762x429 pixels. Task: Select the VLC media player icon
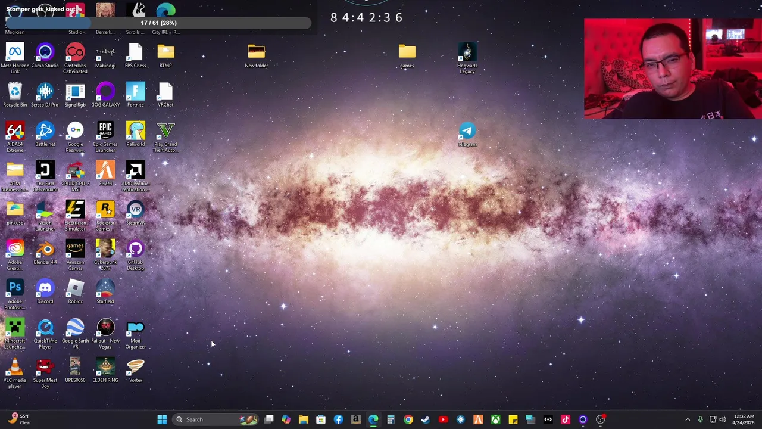point(15,373)
